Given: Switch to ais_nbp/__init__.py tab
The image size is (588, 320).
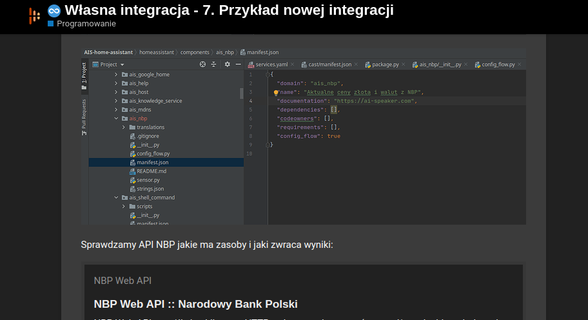Looking at the screenshot, I should pos(440,64).
